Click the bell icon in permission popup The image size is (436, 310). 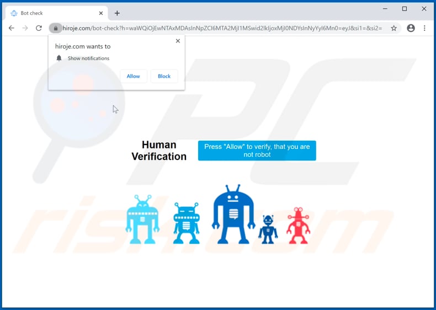click(59, 58)
